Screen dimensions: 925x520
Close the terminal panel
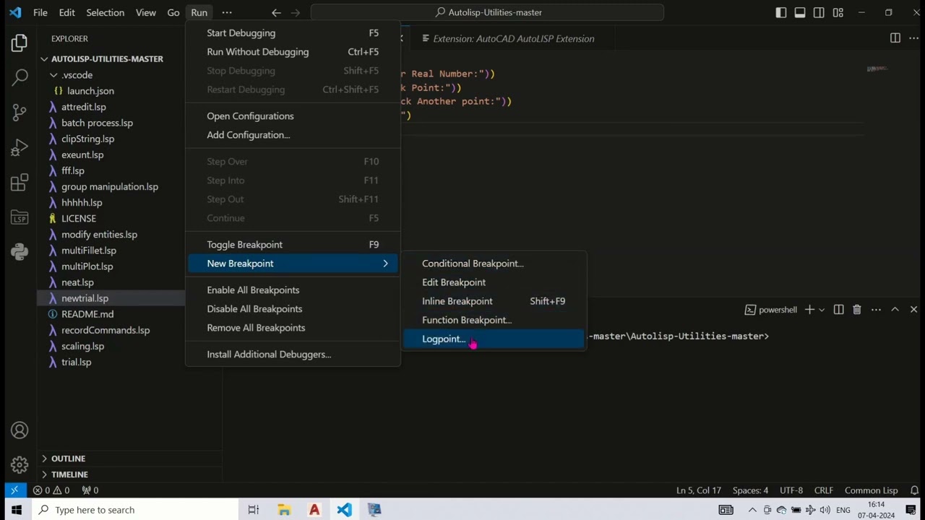tap(913, 310)
